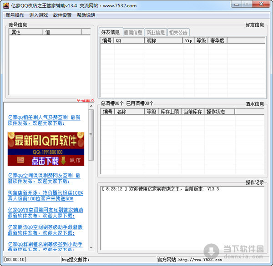Viewport: 273px width, 266px height.
Task: Click the 值 column header
Action: point(62,32)
